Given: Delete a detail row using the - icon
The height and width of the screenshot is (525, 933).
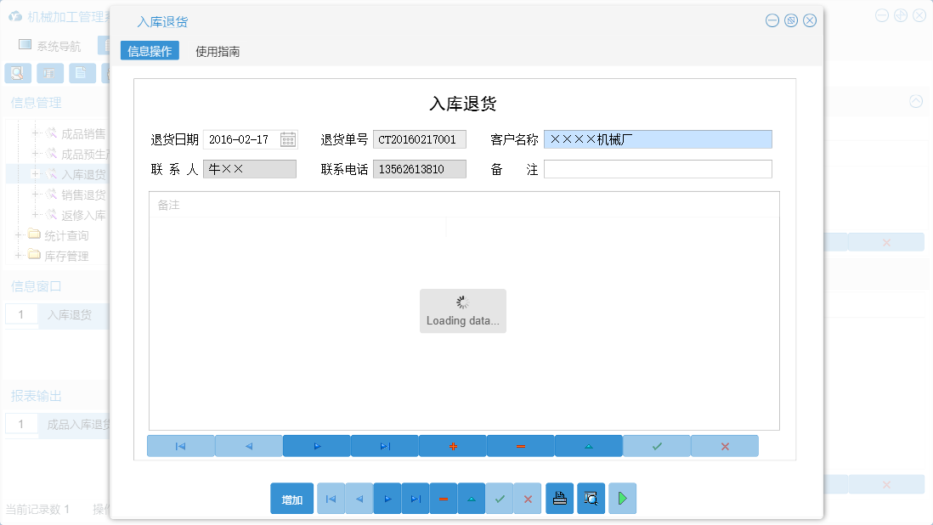Looking at the screenshot, I should 520,445.
